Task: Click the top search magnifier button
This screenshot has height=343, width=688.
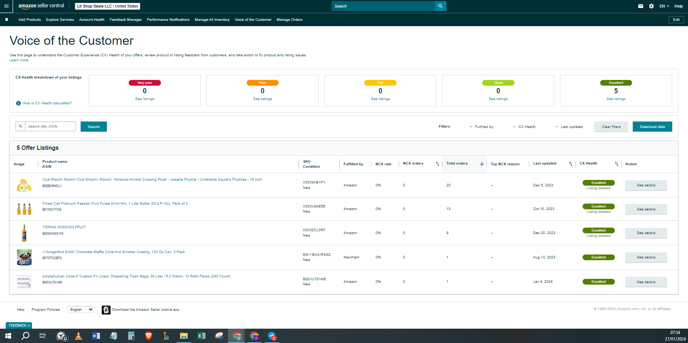Action: 440,6
